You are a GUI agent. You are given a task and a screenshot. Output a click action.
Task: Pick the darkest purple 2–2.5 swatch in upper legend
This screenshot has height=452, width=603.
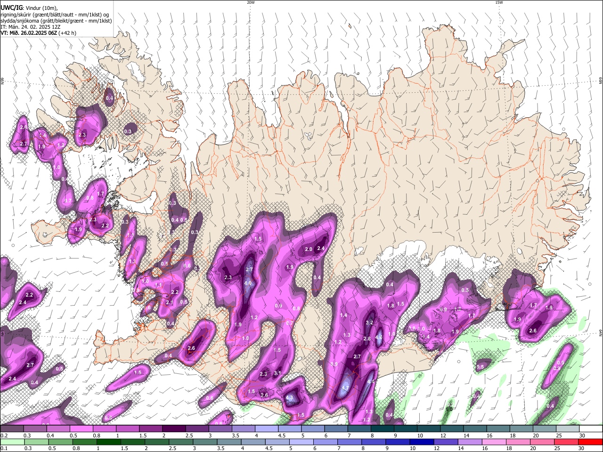pos(174,428)
